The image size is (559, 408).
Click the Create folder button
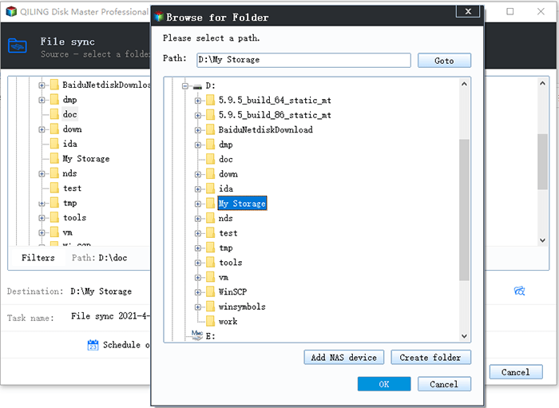pyautogui.click(x=435, y=357)
